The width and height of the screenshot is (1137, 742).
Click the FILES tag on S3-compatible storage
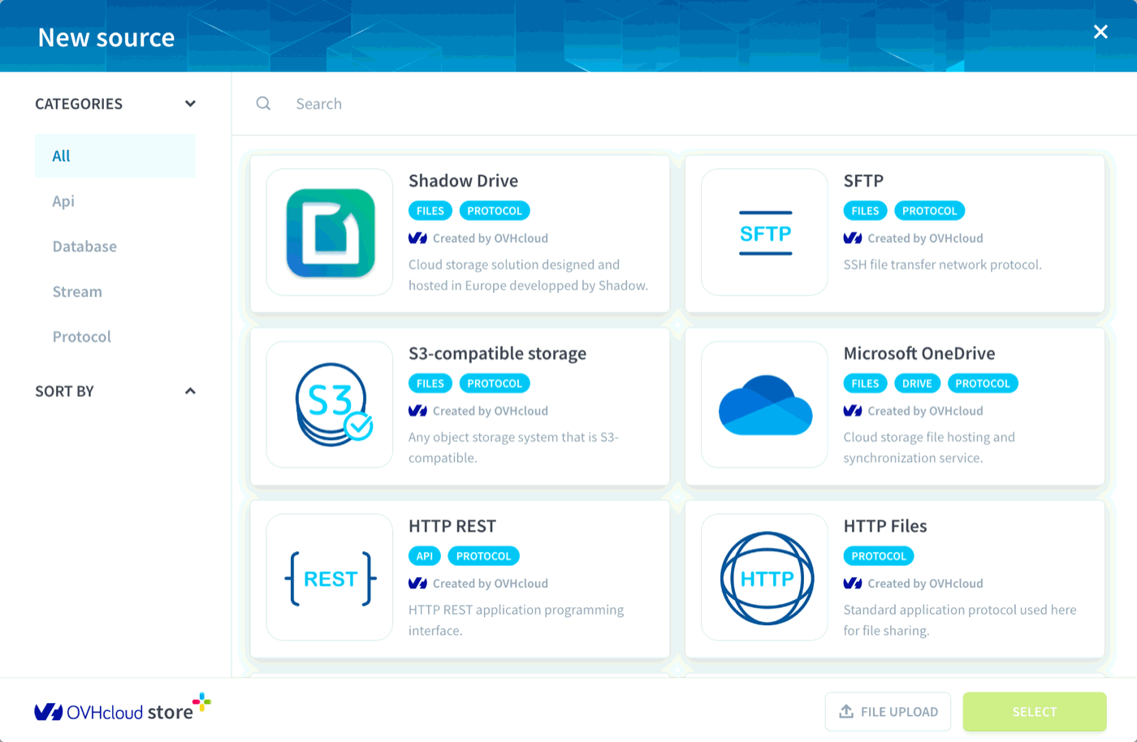pyautogui.click(x=430, y=383)
